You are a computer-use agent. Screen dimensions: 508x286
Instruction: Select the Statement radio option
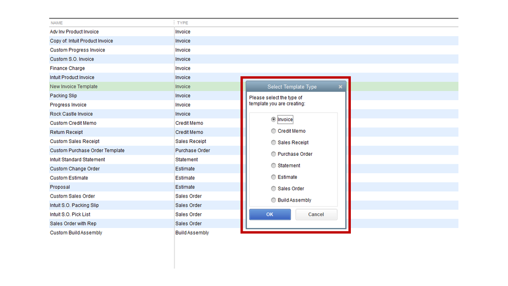pyautogui.click(x=274, y=165)
